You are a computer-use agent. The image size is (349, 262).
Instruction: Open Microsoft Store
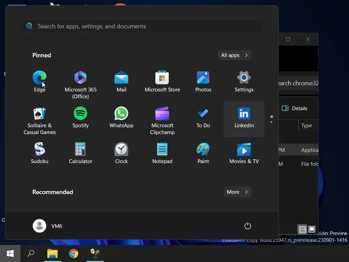click(162, 82)
